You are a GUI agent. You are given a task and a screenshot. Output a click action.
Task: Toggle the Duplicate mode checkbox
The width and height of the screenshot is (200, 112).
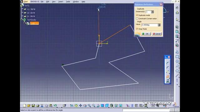coord(137,15)
